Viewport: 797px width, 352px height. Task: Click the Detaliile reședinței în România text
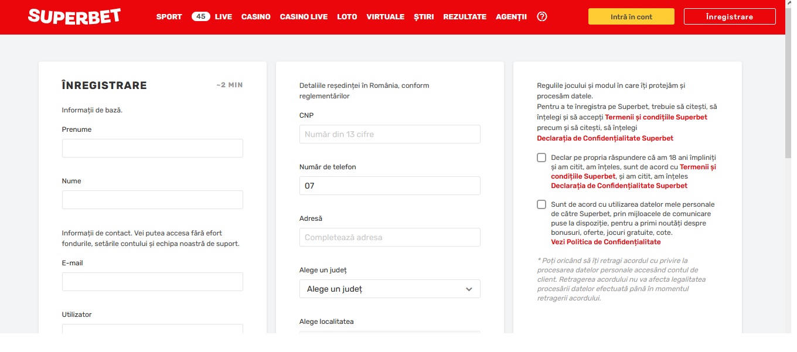pos(365,90)
